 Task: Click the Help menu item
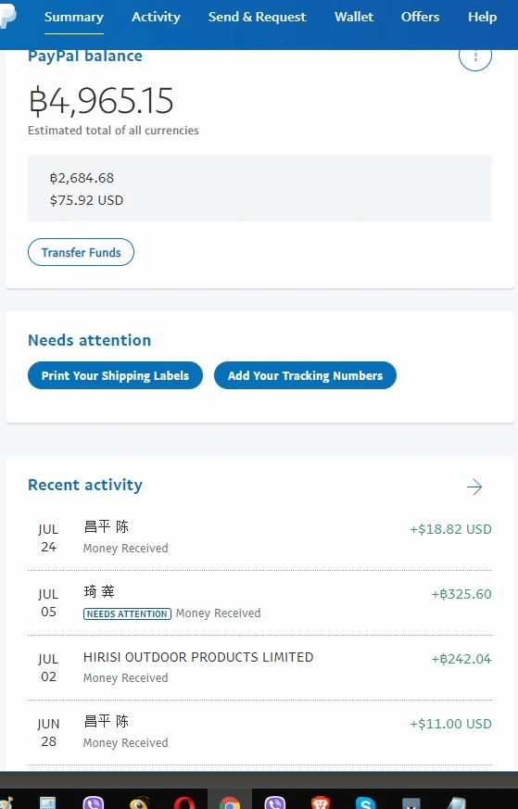(x=482, y=17)
